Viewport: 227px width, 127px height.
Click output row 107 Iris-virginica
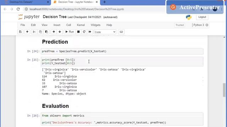tap(59, 87)
